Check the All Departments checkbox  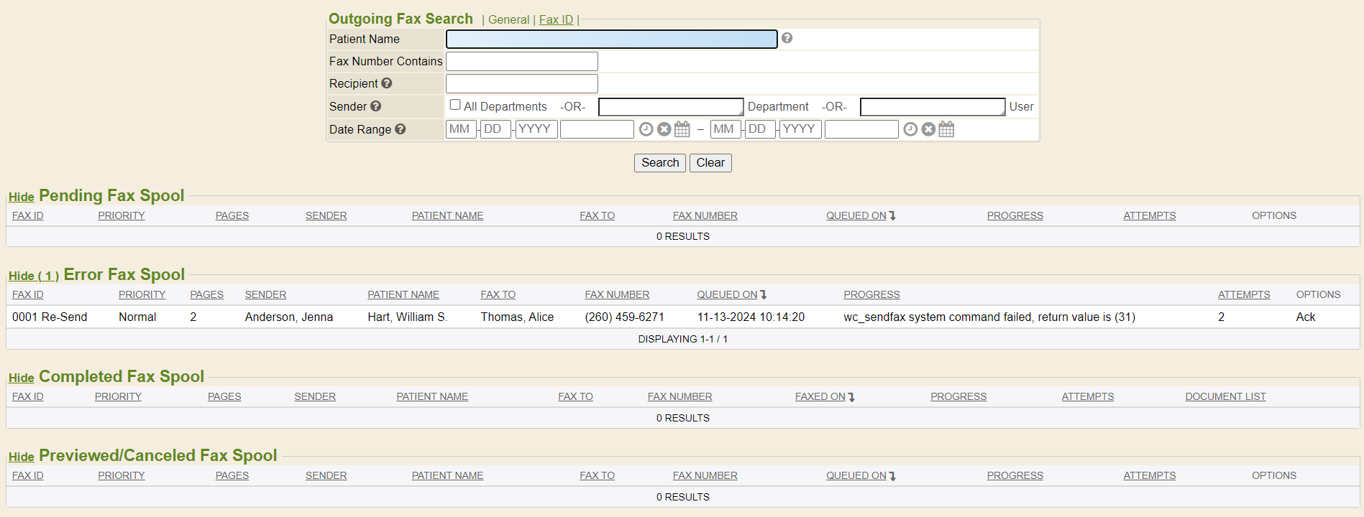click(455, 105)
